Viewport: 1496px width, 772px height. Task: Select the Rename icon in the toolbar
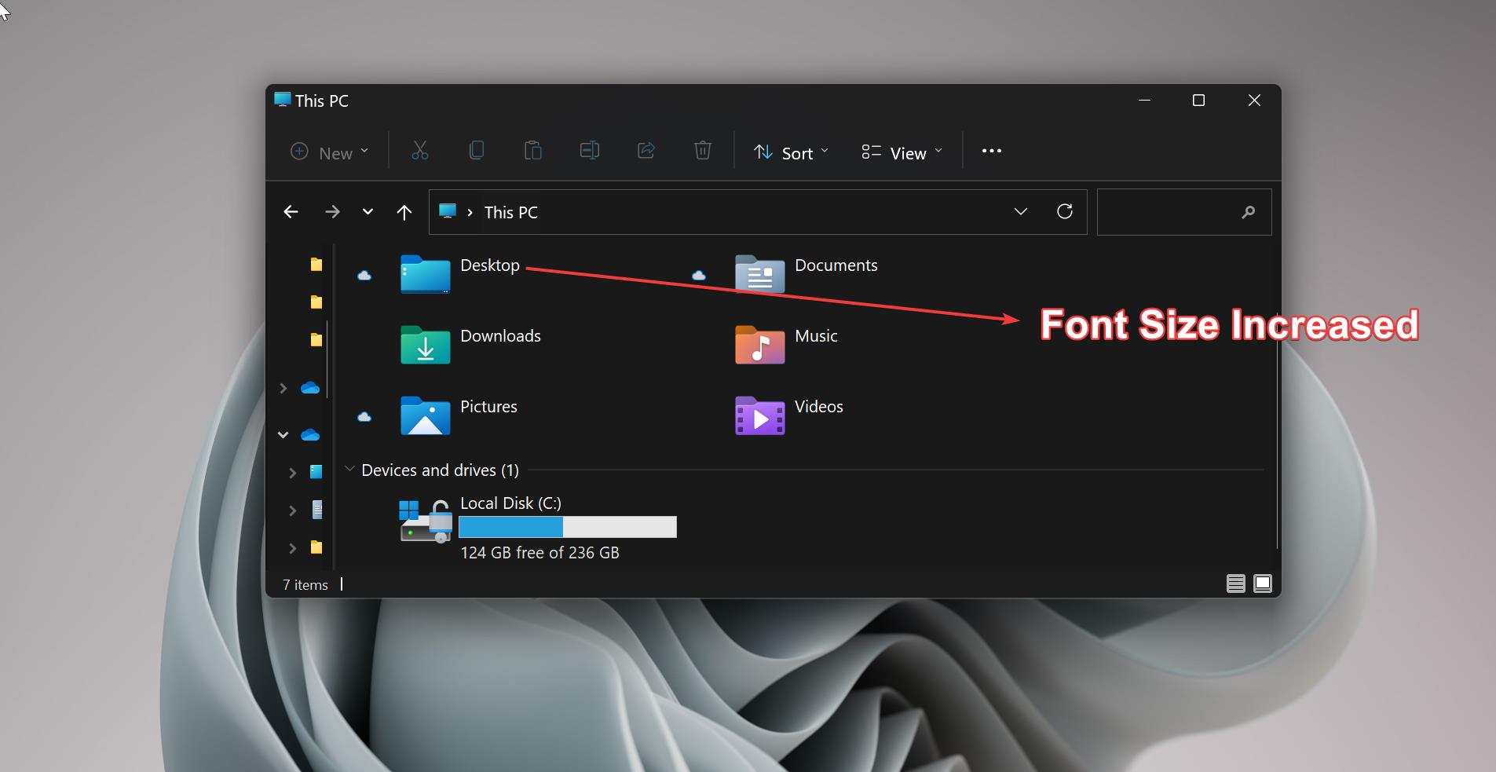tap(590, 150)
